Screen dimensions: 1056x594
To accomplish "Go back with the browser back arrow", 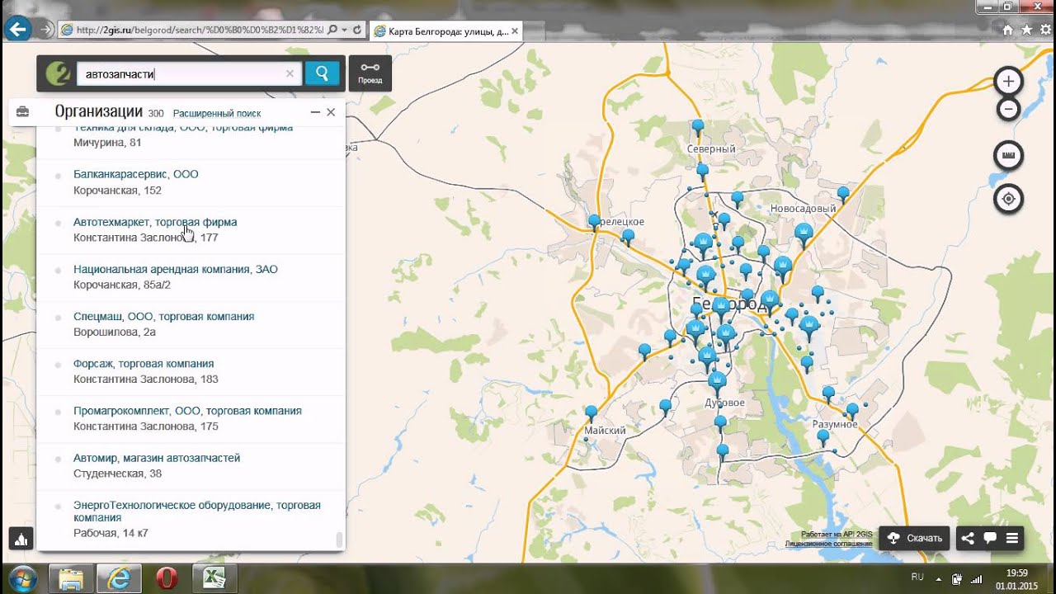I will tap(16, 31).
